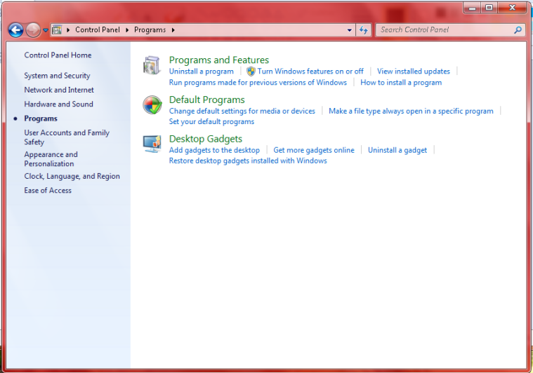The height and width of the screenshot is (373, 533).
Task: Click the Programs breadcrumb
Action: click(150, 30)
